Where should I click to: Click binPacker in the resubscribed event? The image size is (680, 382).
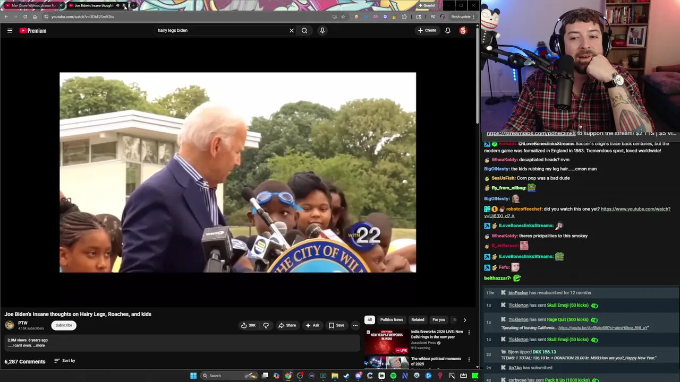point(518,293)
